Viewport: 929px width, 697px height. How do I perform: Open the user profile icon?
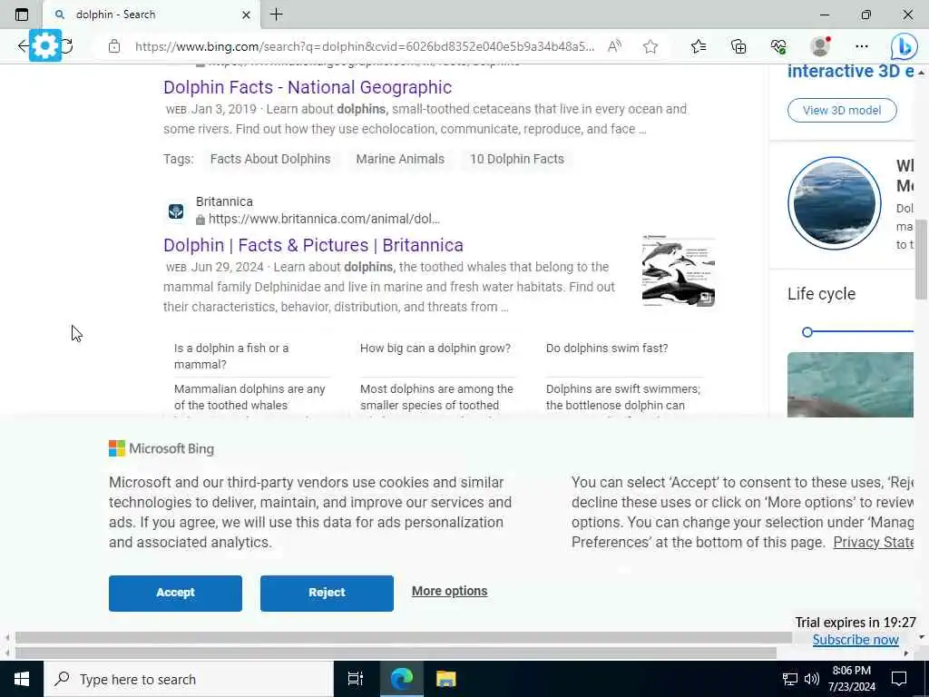[x=820, y=46]
